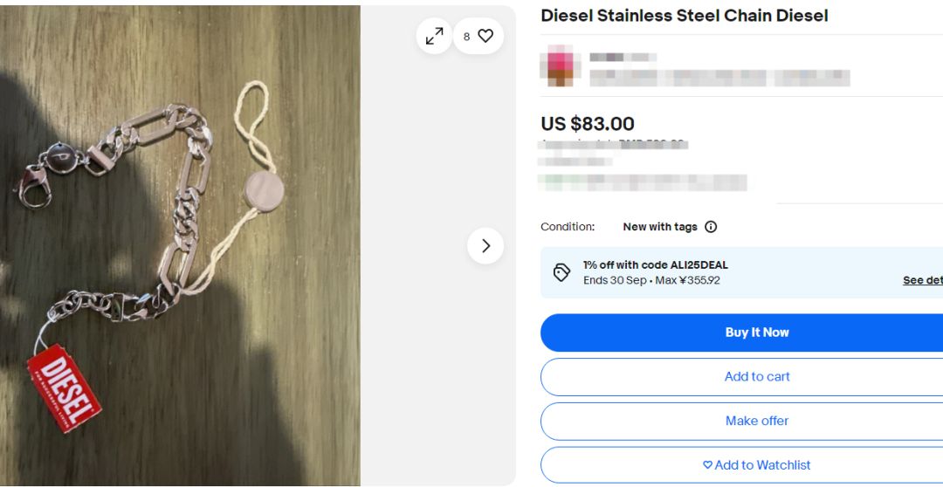The image size is (943, 487).
Task: Select the New with tags condition text
Action: pos(659,227)
